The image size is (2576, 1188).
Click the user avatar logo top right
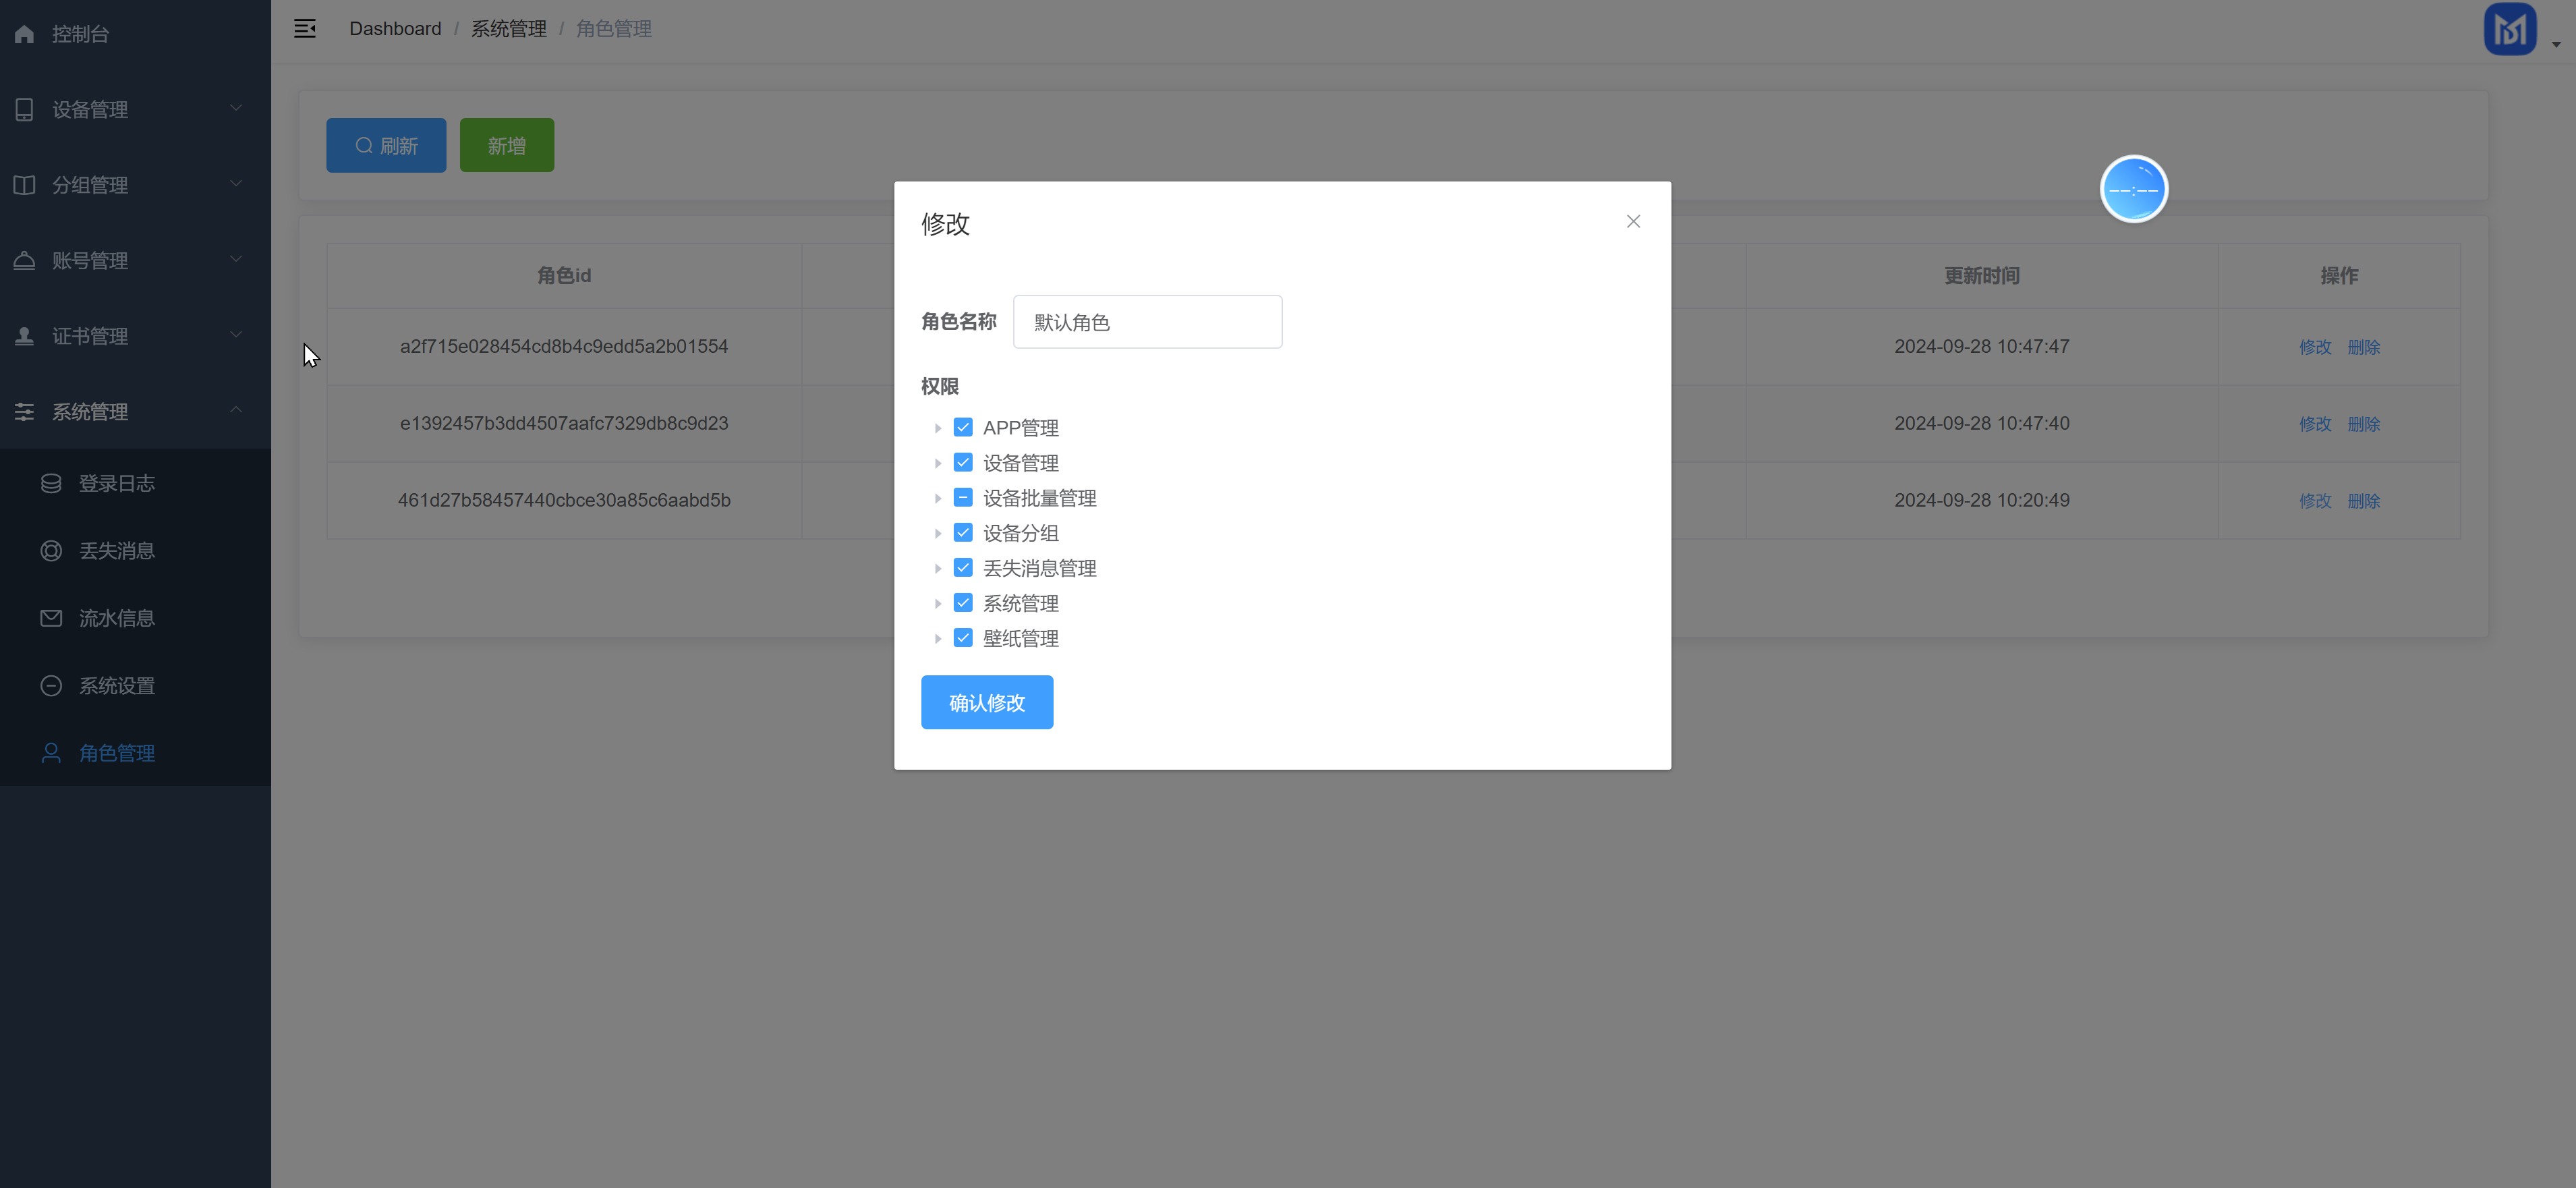click(x=2510, y=29)
